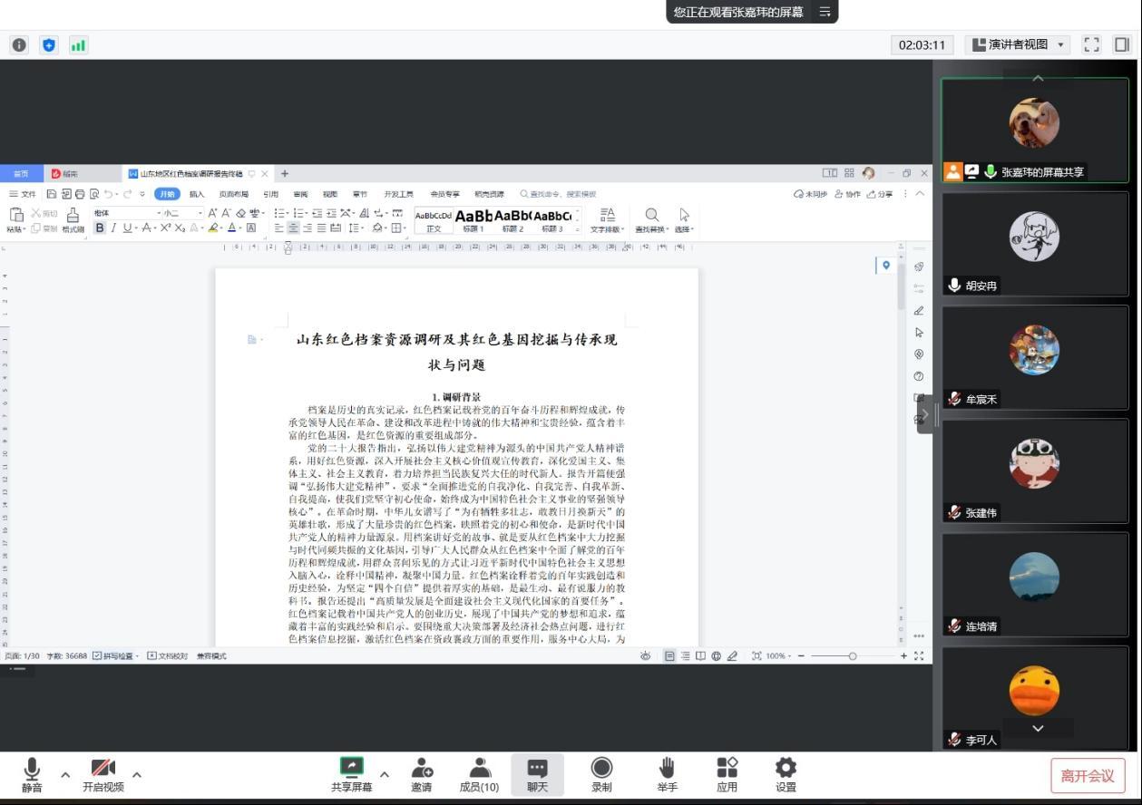The image size is (1142, 805).
Task: Expand audio options arrow next to mute
Action: pyautogui.click(x=65, y=774)
